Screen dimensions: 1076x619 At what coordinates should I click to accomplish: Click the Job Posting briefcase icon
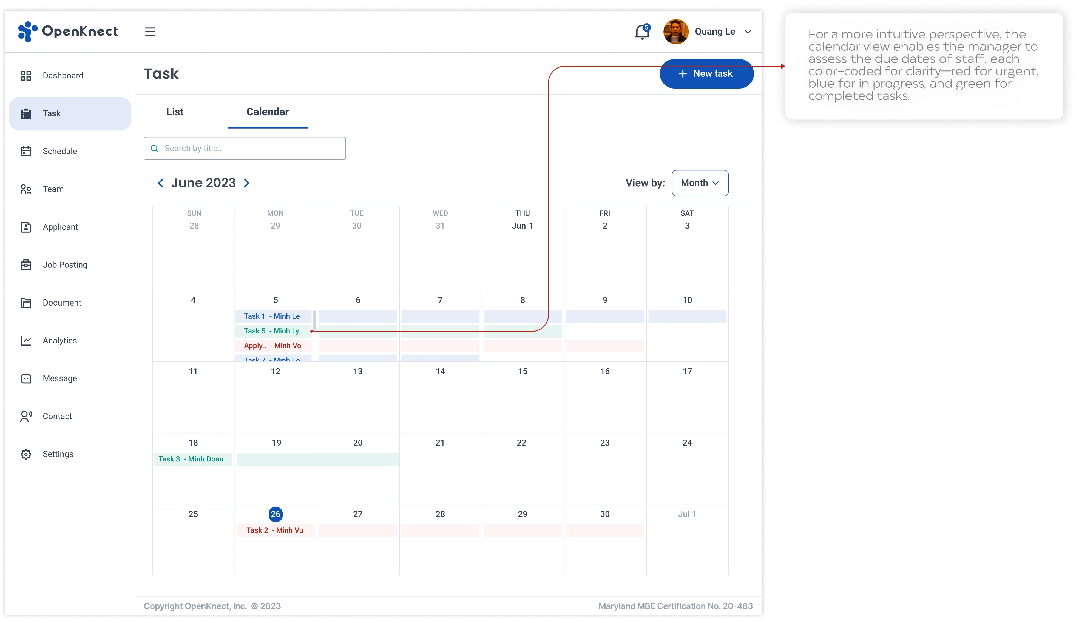tap(26, 265)
